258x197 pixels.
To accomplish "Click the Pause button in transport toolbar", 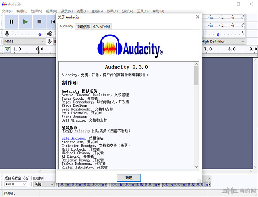I will [x=11, y=22].
